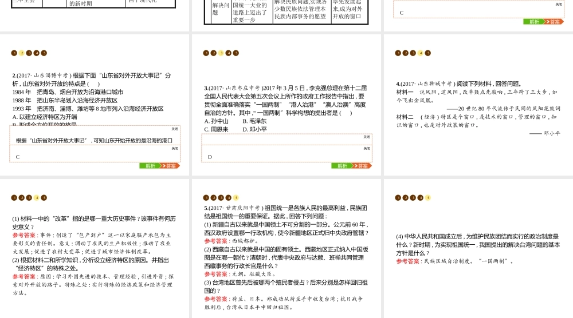Click circle 2 on the question 3 slide

pos(213,53)
